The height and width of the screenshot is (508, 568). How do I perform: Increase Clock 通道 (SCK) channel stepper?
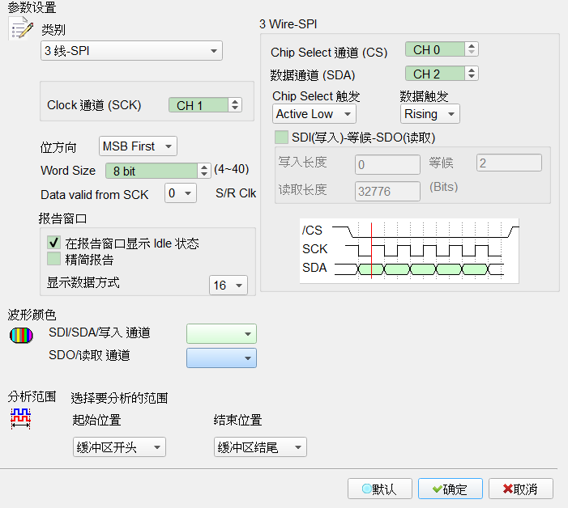[x=235, y=102]
